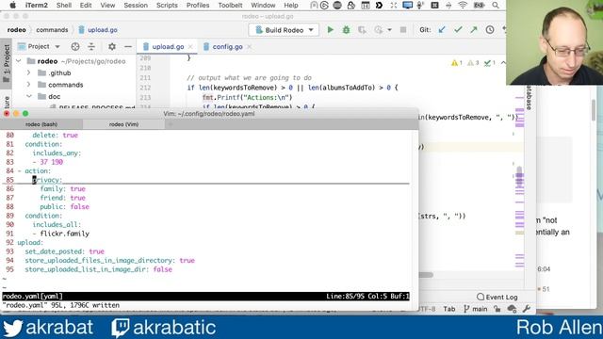Close the config.go tab

pyautogui.click(x=249, y=46)
